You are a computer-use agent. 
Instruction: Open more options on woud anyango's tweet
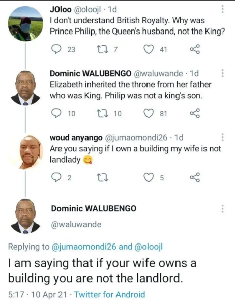pyautogui.click(x=223, y=137)
